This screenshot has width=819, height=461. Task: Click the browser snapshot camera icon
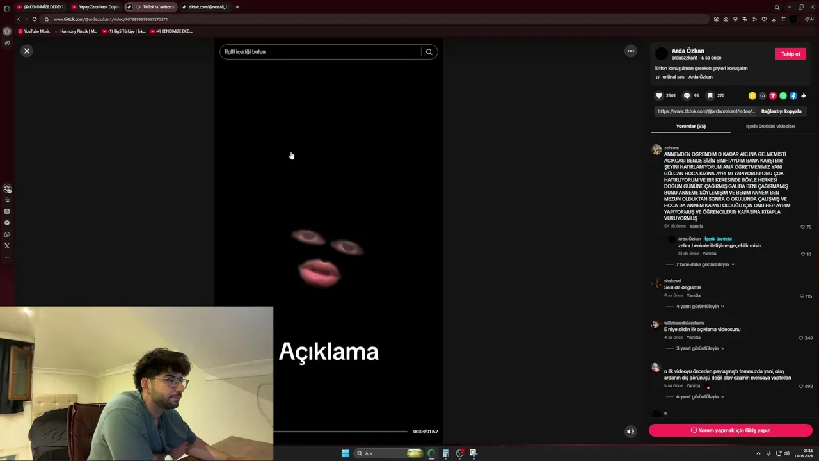pos(726,19)
